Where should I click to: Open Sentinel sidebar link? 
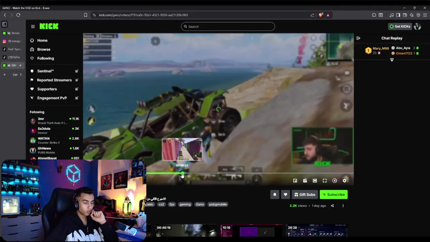[54, 71]
